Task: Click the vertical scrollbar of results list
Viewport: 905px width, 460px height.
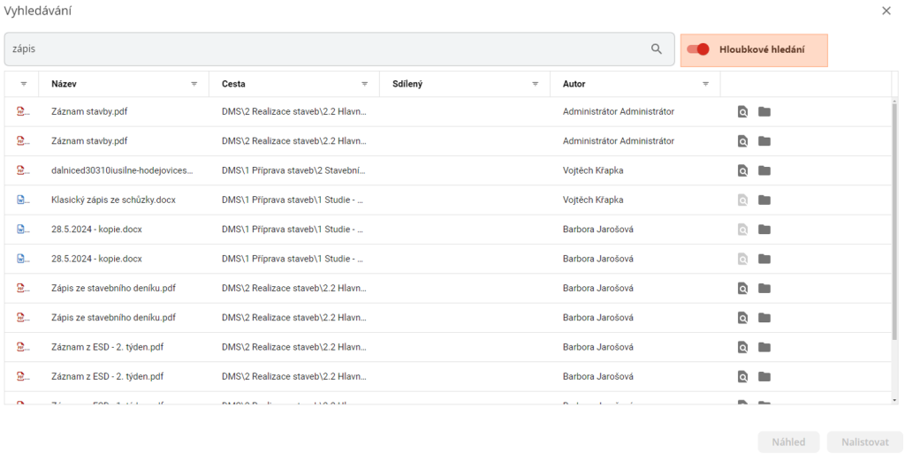Action: [x=895, y=221]
